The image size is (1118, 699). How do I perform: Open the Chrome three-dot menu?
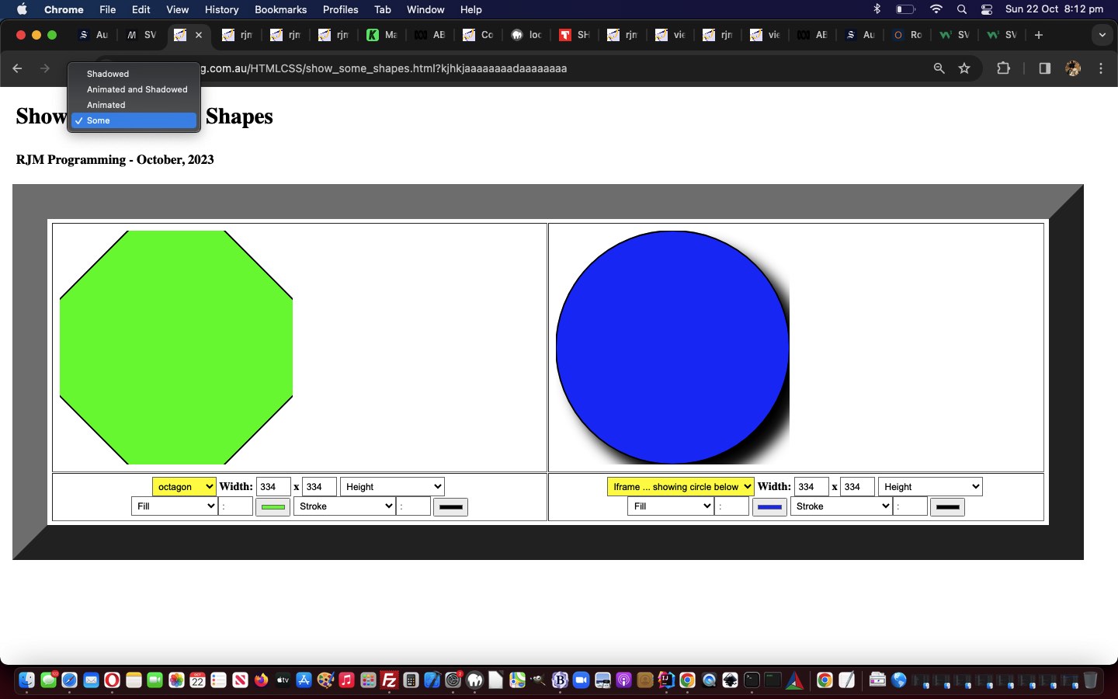click(1101, 68)
